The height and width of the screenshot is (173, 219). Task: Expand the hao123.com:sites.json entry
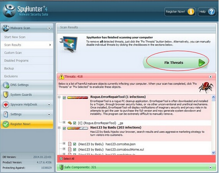[64, 143]
